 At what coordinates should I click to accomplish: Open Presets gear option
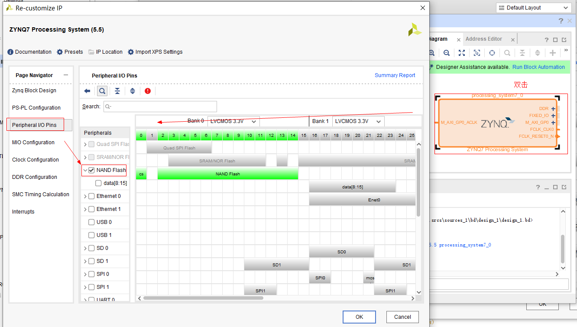pyautogui.click(x=70, y=52)
